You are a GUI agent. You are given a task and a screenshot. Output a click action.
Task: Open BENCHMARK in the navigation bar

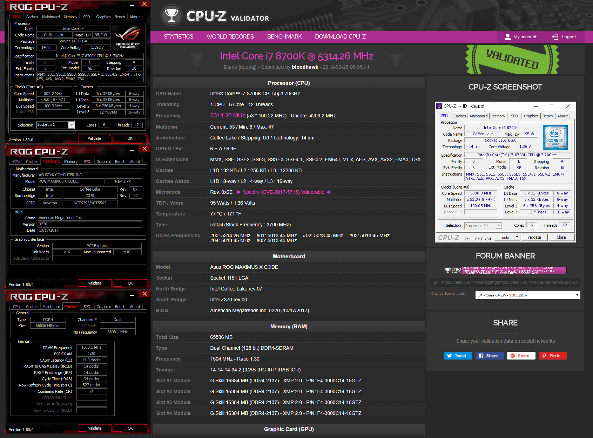[x=284, y=36]
